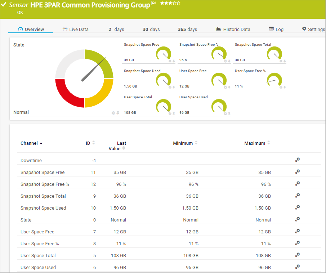Toggle pin on Snapshot Space Free gauge
The image size is (326, 273).
click(x=174, y=61)
